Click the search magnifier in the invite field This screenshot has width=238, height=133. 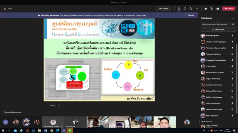(x=233, y=24)
